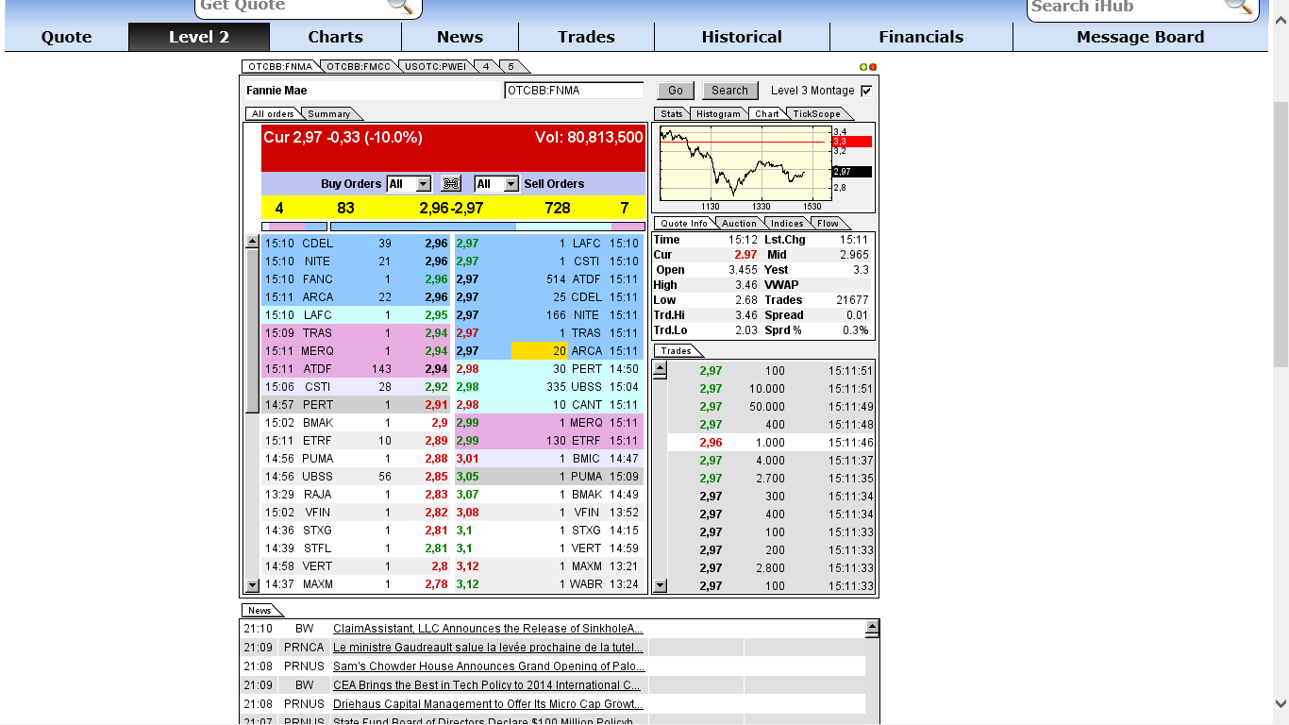Switch to the Charts section
The height and width of the screenshot is (725, 1289).
[x=335, y=37]
